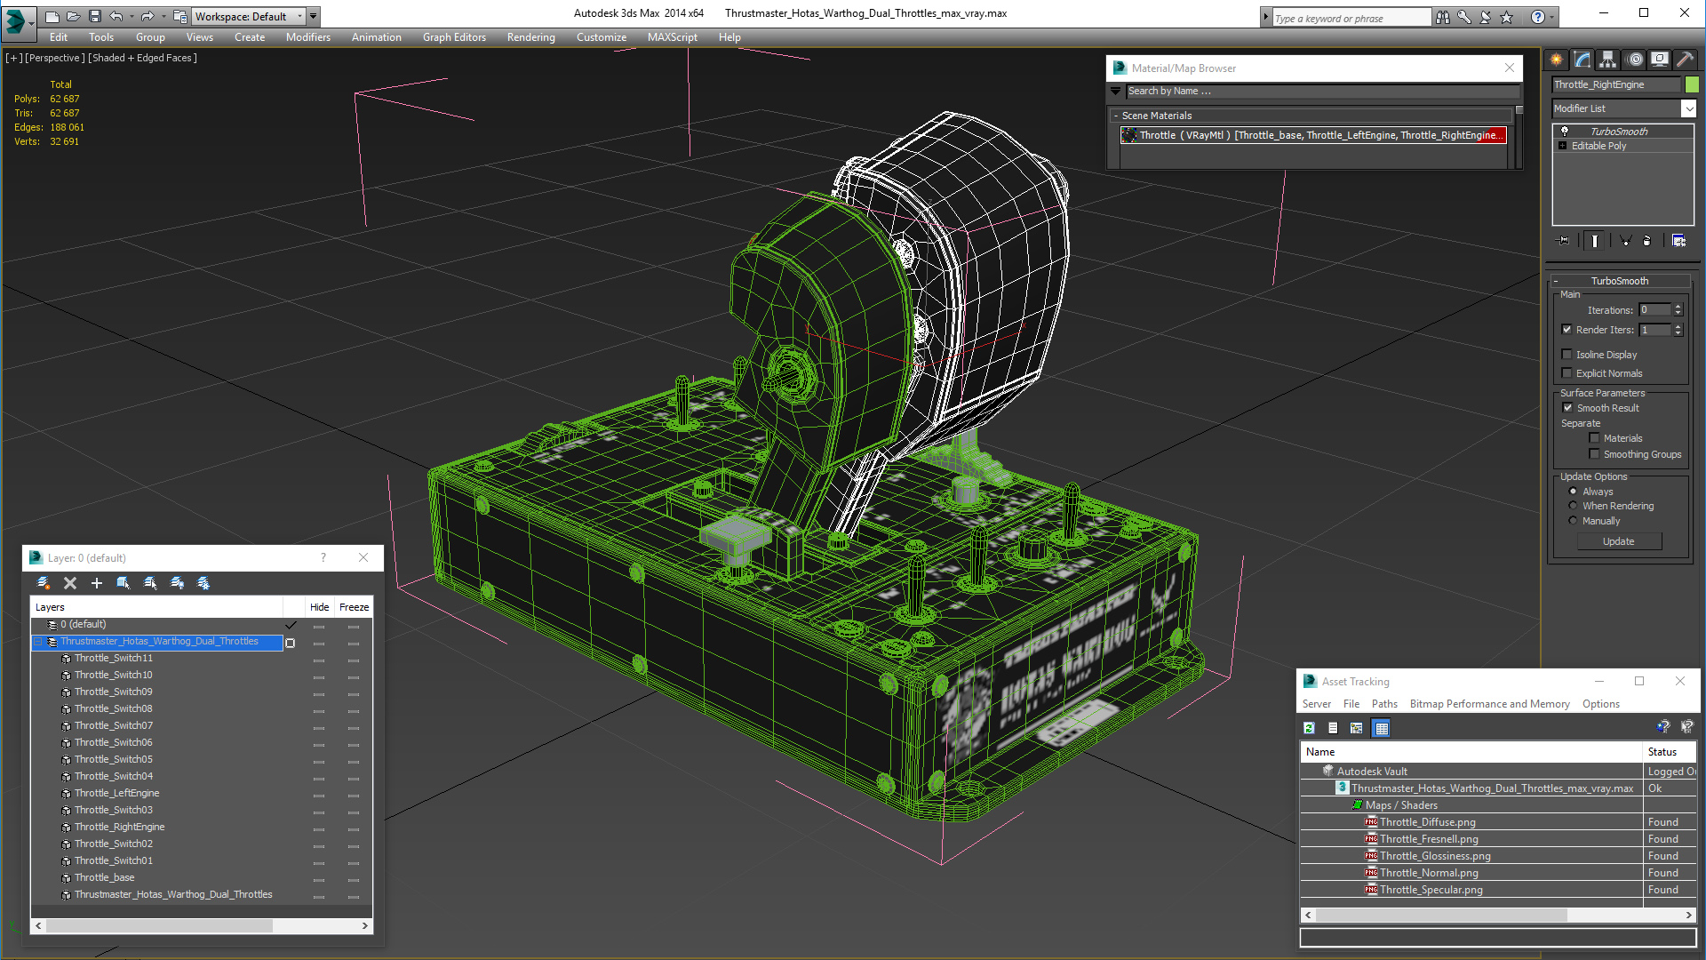1706x960 pixels.
Task: Open the Create command panel tab
Action: pyautogui.click(x=1557, y=60)
